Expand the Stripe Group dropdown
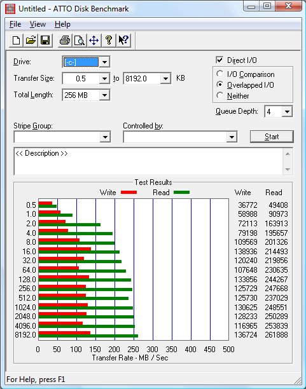 coord(105,137)
